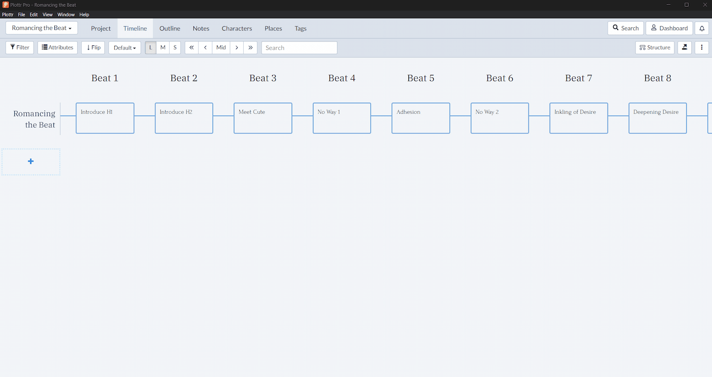The image size is (712, 377).
Task: Click the export icon beside Structure
Action: [x=684, y=47]
